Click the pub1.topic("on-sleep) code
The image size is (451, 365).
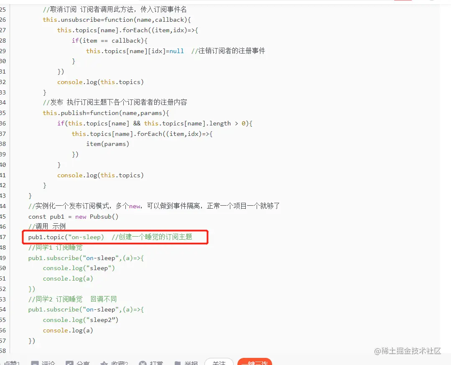(66, 237)
